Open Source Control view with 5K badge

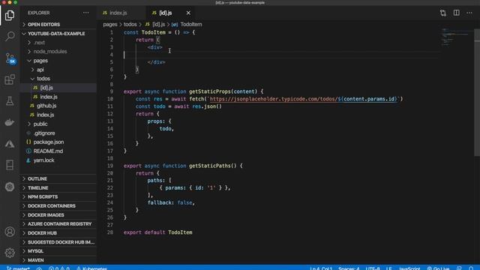[x=10, y=58]
